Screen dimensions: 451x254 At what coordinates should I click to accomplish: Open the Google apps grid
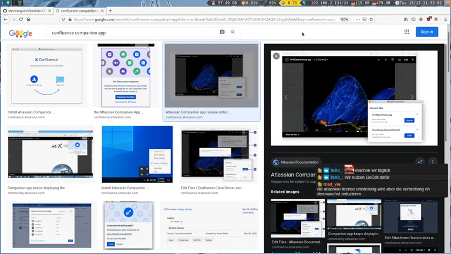(406, 32)
